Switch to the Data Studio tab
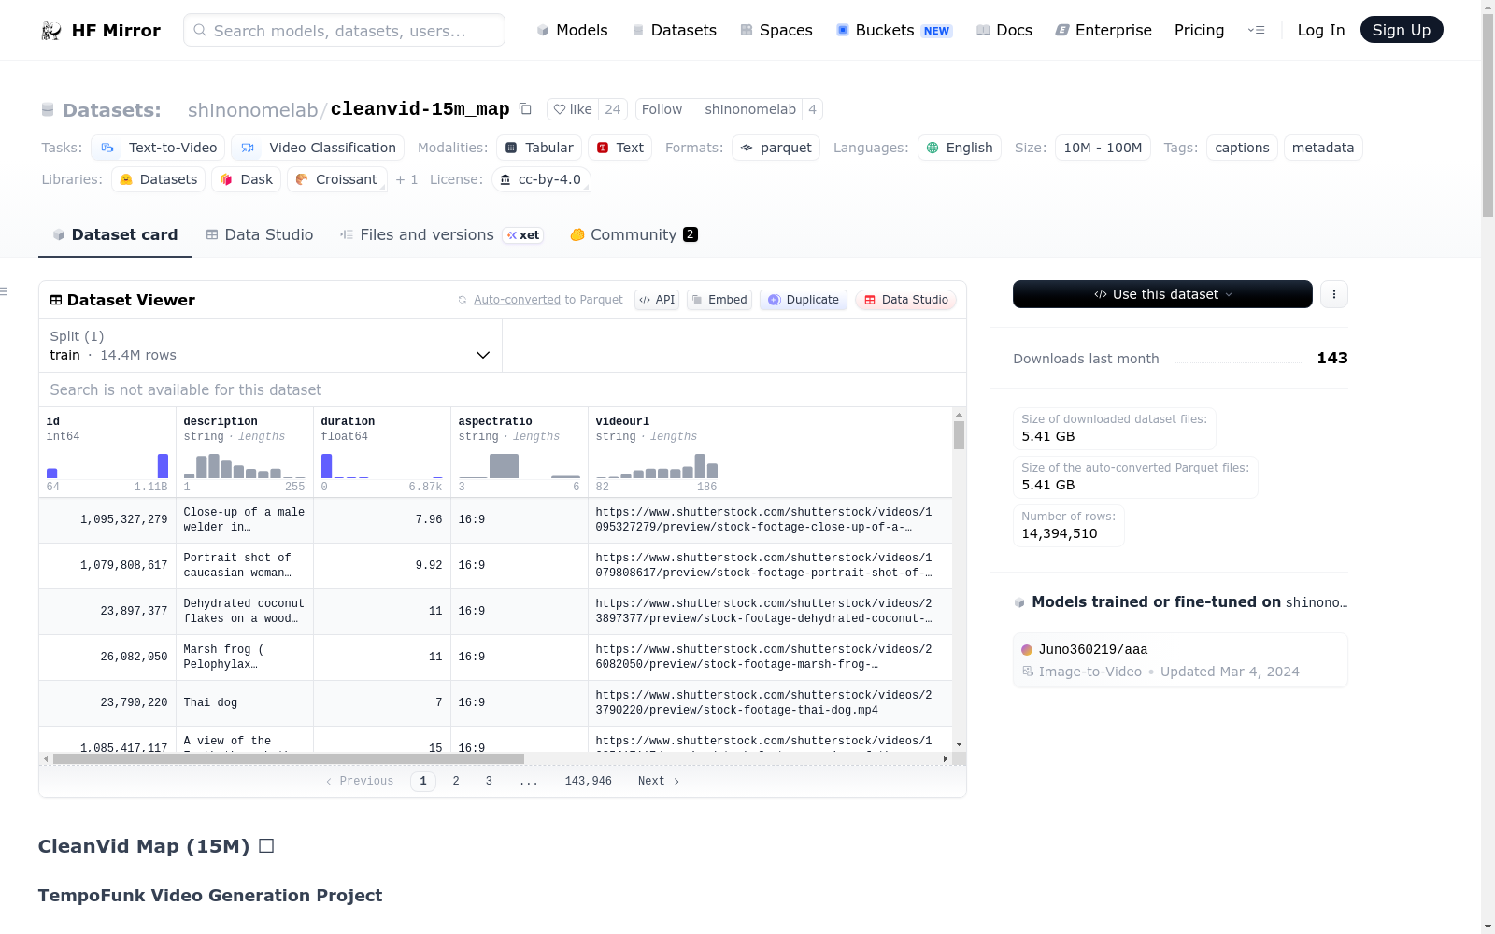Image resolution: width=1495 pixels, height=934 pixels. point(259,235)
